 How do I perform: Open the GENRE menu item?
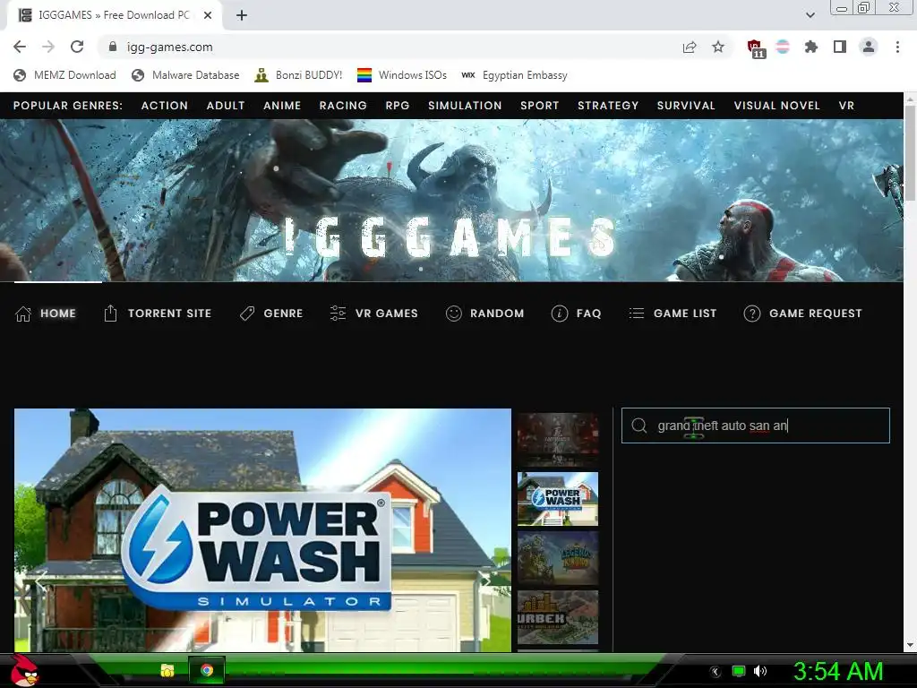pos(271,314)
